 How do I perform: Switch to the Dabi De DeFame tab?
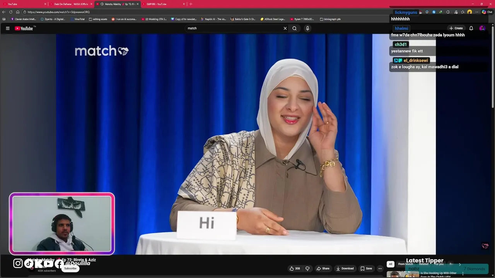71,4
